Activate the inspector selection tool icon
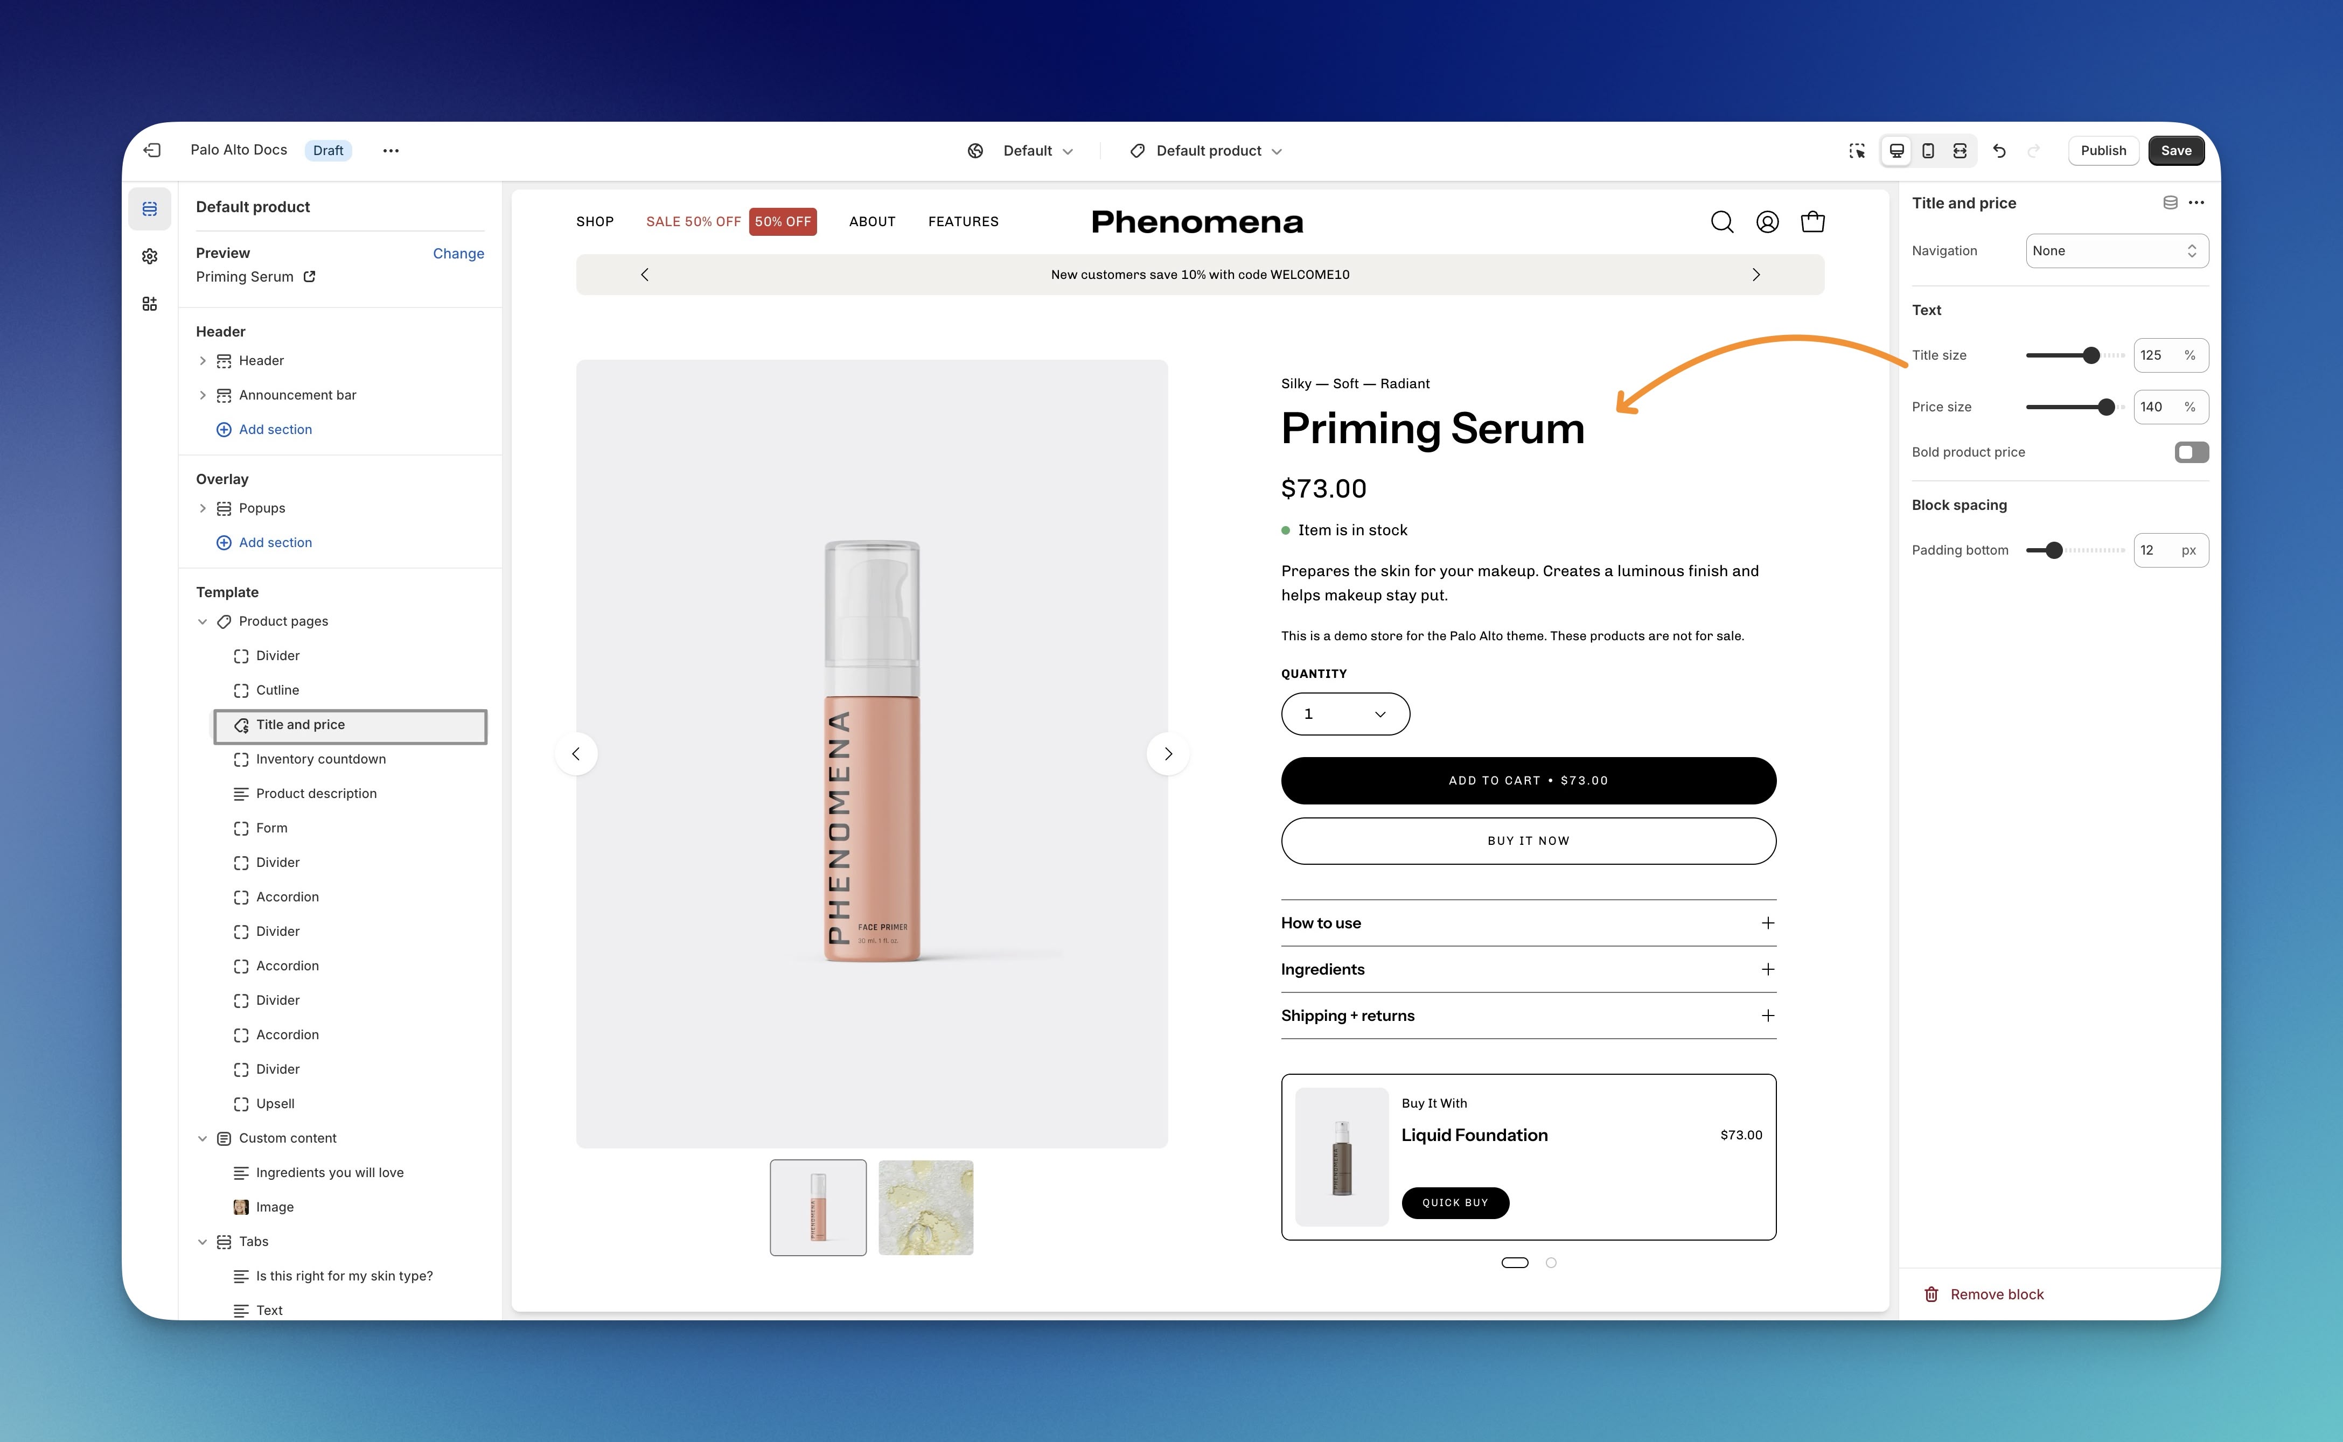Image resolution: width=2343 pixels, height=1442 pixels. [1857, 151]
